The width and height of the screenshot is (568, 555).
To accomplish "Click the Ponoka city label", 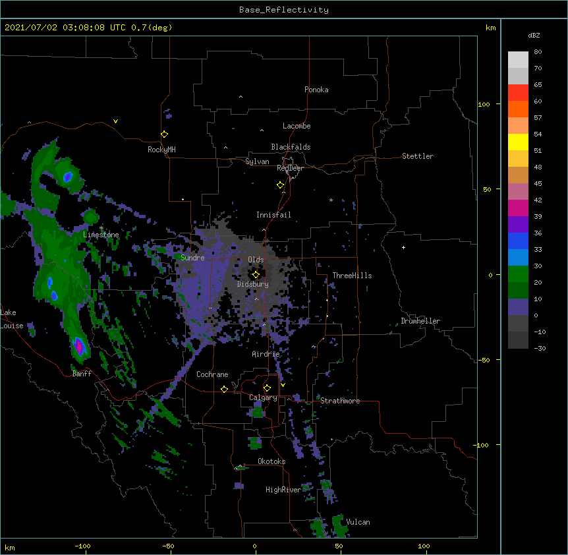I will tap(316, 90).
